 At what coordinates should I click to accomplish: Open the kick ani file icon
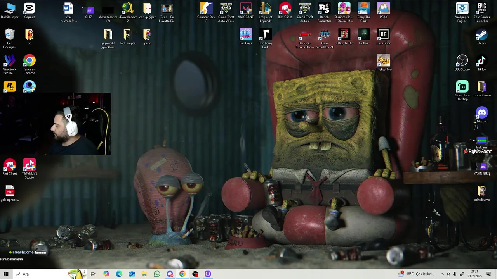coord(482,143)
